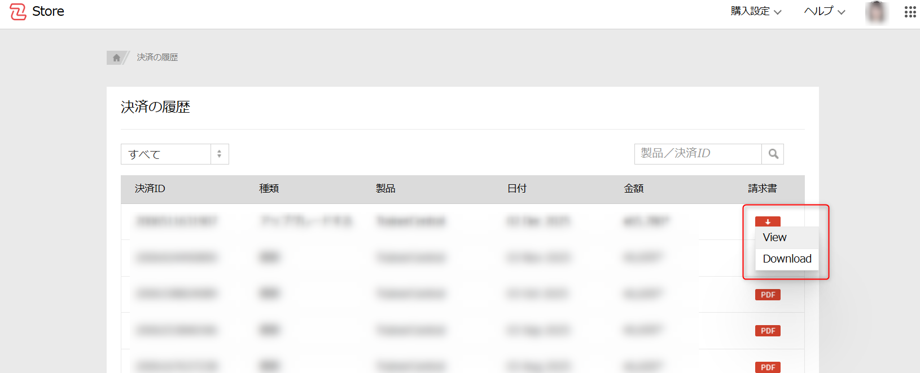Focus the 製品／決済ID search field
Screen dimensions: 920x373
tap(698, 154)
